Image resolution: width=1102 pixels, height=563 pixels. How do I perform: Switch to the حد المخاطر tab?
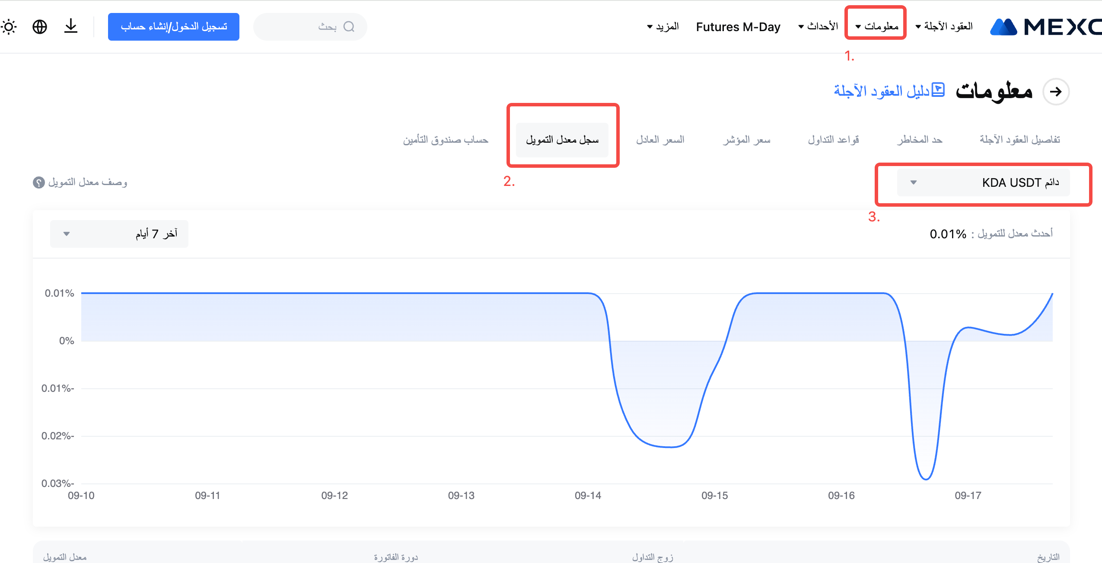(x=919, y=140)
